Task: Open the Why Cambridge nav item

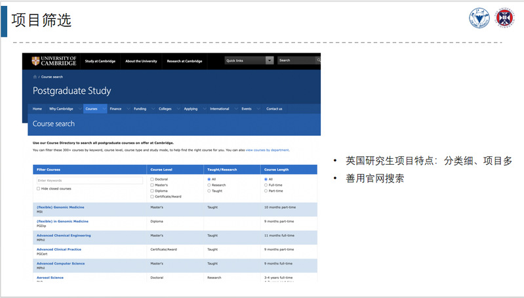Action: click(61, 109)
